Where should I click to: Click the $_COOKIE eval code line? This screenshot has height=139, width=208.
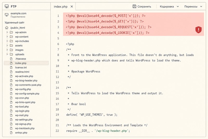coord(108,33)
